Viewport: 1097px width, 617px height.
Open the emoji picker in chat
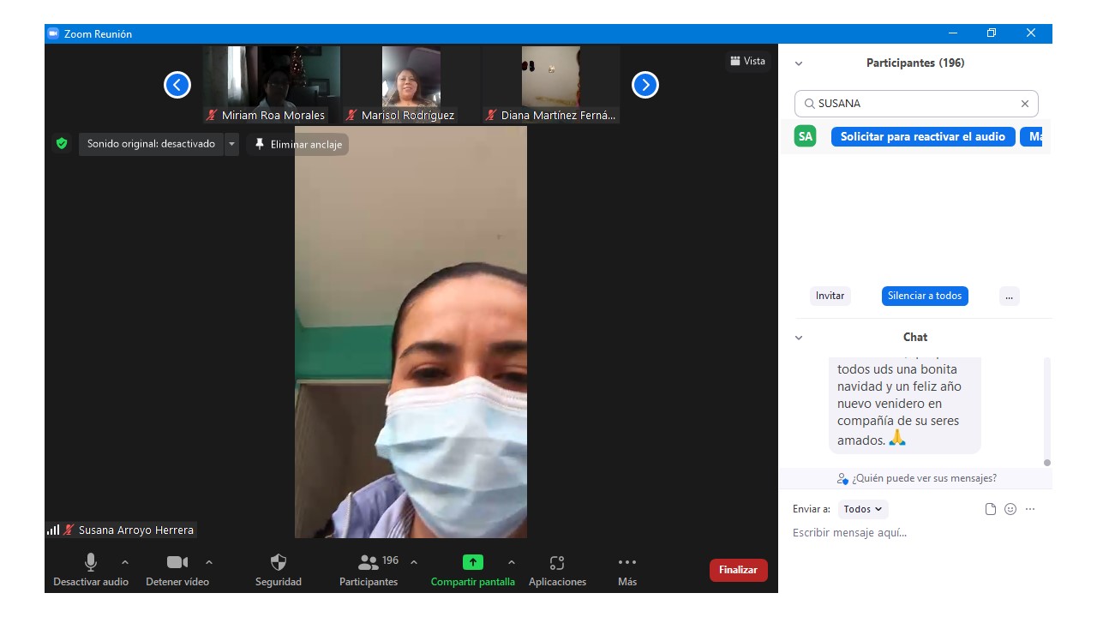1010,509
